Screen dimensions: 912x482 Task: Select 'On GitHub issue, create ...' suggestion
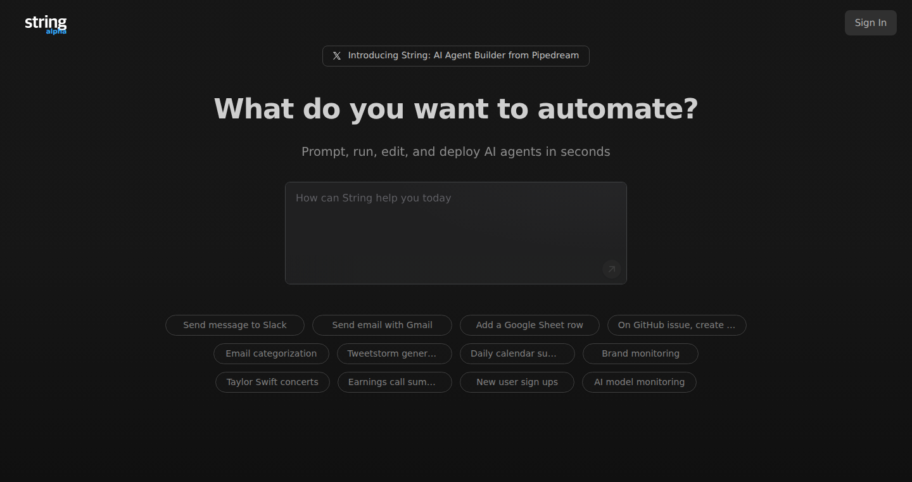tap(677, 325)
